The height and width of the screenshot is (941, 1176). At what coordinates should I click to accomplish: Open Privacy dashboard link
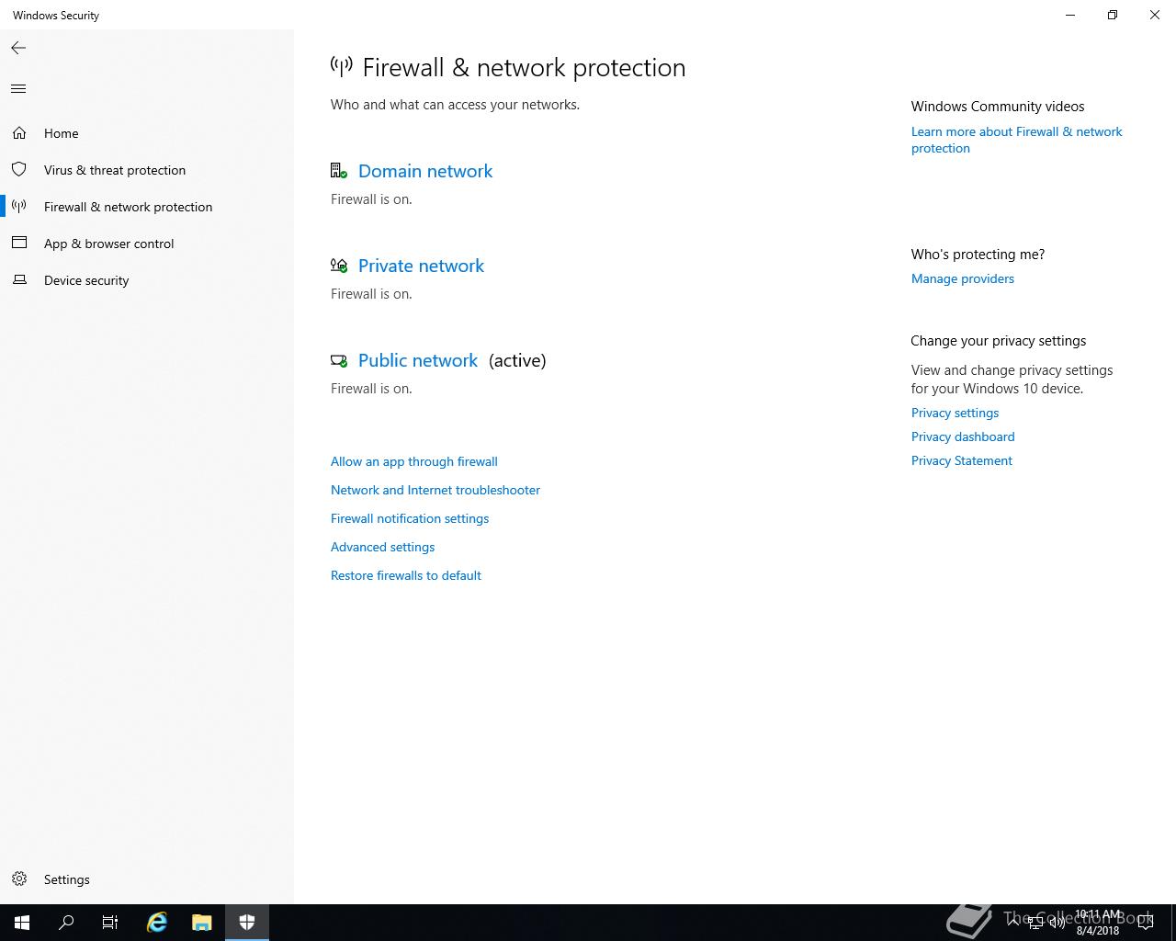click(x=963, y=436)
